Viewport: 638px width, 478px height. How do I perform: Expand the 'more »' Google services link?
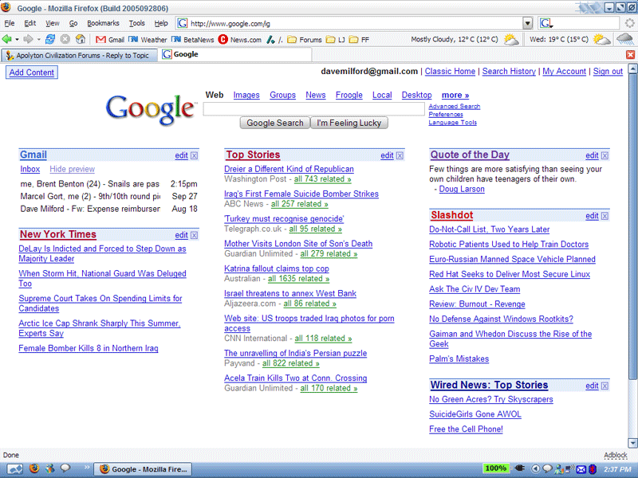[x=455, y=95]
